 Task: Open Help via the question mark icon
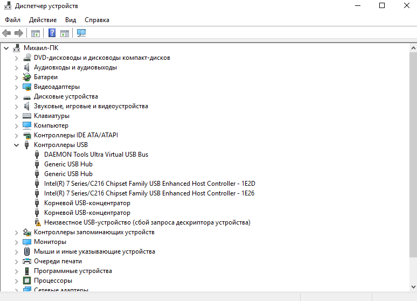[52, 33]
